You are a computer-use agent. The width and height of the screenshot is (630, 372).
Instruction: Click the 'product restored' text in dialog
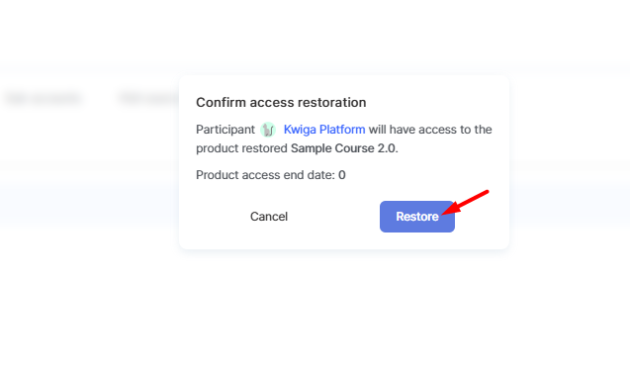[241, 148]
